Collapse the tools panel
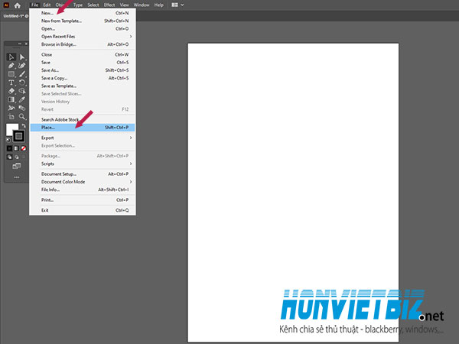This screenshot has width=459, height=344. [20, 44]
